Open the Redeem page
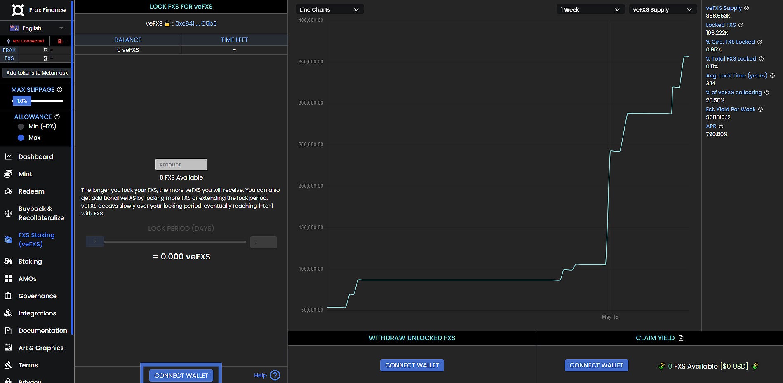This screenshot has width=783, height=383. (x=31, y=191)
